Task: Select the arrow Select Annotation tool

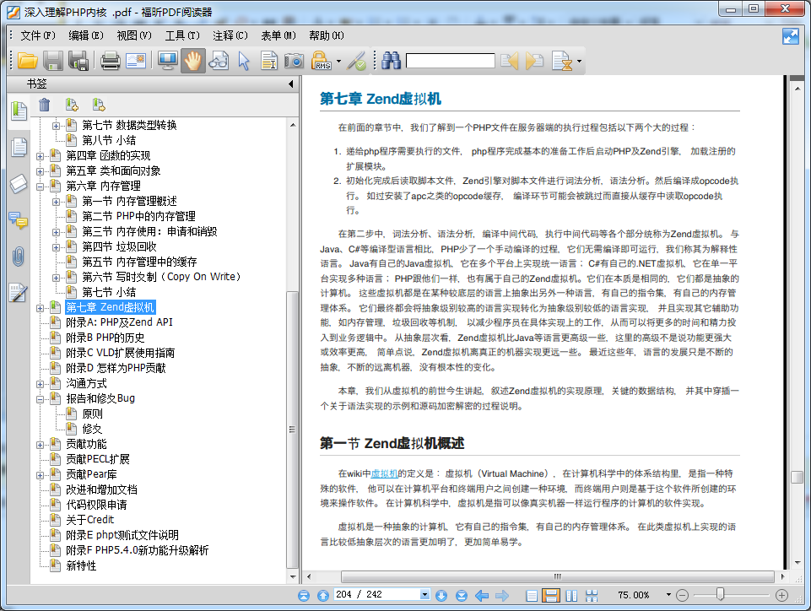Action: (x=244, y=61)
